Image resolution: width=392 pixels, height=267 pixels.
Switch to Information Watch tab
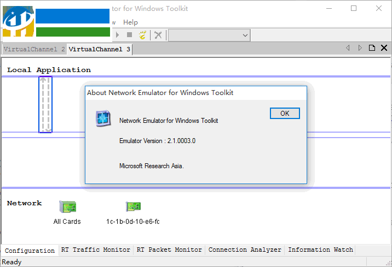coord(320,250)
